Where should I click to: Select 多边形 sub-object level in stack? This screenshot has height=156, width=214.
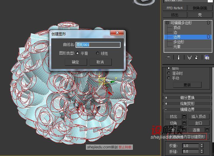[x=179, y=42]
